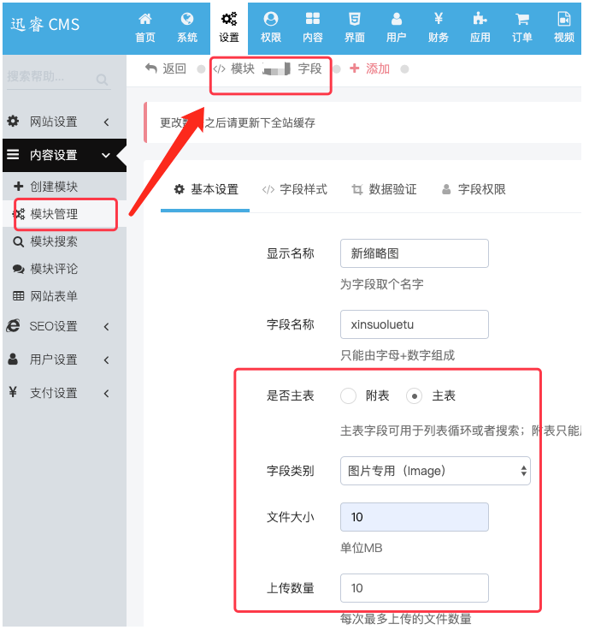Click the 添加 link
This screenshot has height=630, width=589.
tap(378, 68)
